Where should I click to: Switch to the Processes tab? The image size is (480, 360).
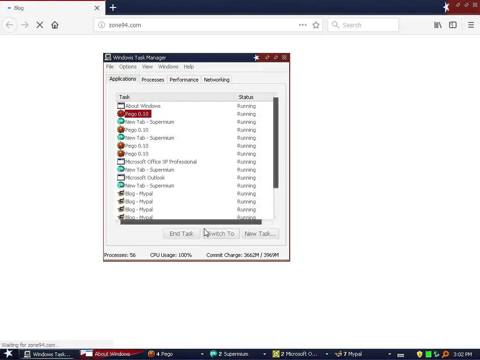click(153, 80)
